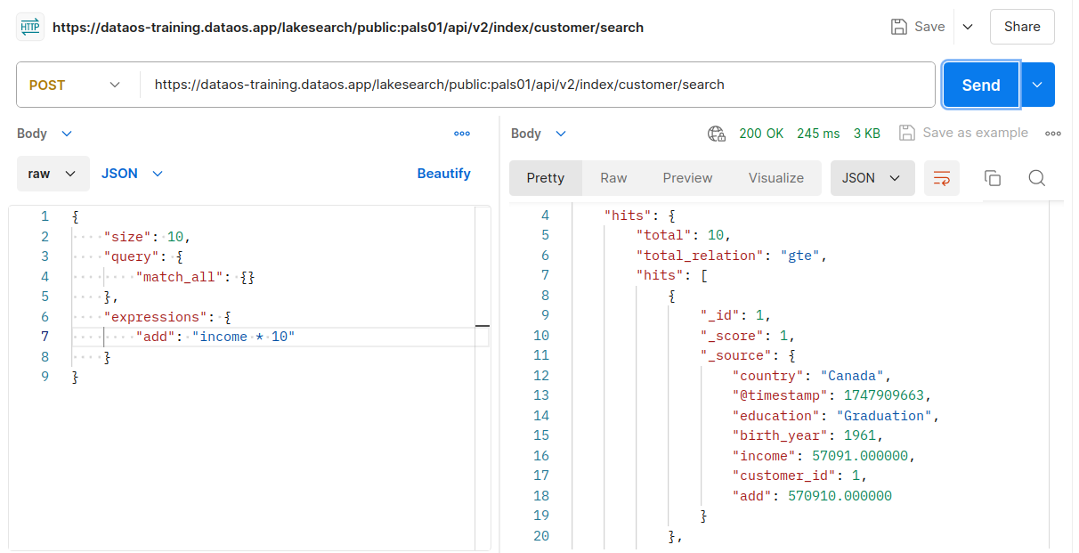Copy the response with copy icon
Viewport: 1079px width, 553px height.
tap(993, 178)
